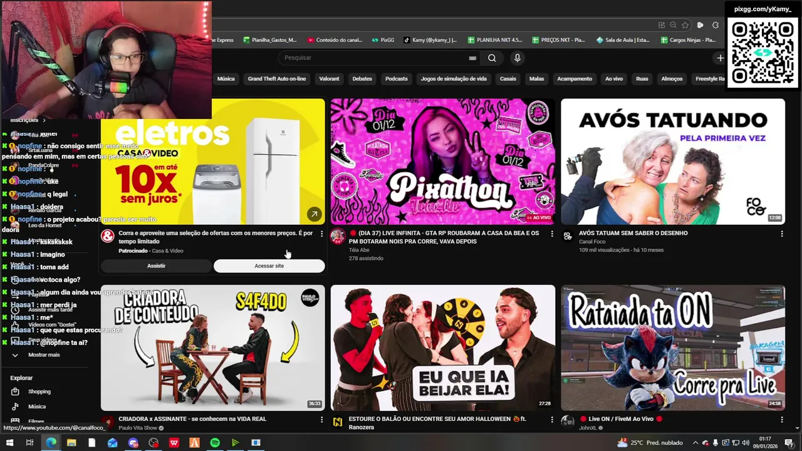Viewport: 802px width, 451px height.
Task: Open the PixGG bookmark
Action: (x=383, y=40)
